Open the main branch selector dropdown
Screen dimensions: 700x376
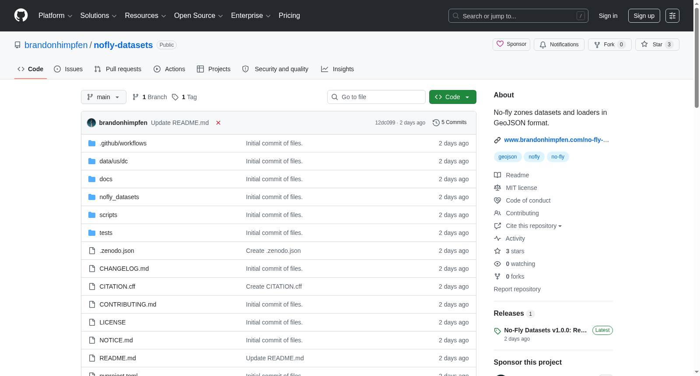[104, 97]
